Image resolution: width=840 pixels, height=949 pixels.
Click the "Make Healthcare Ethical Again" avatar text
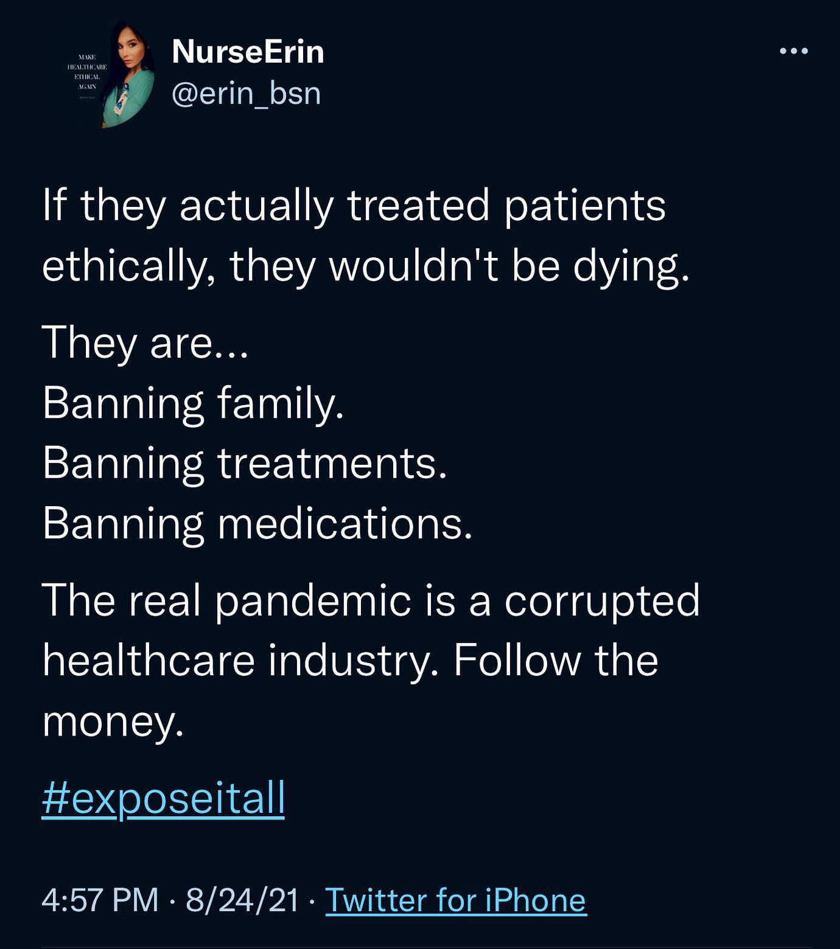(x=86, y=71)
